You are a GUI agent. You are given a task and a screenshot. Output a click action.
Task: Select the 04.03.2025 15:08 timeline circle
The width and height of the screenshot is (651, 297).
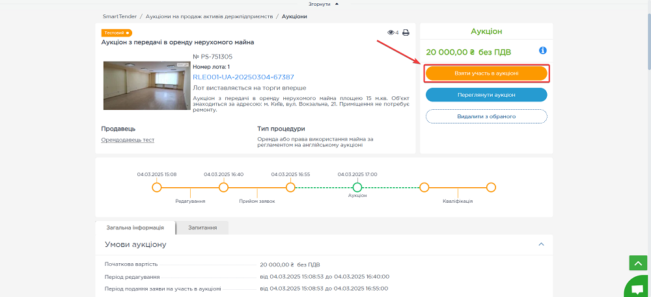(x=156, y=187)
